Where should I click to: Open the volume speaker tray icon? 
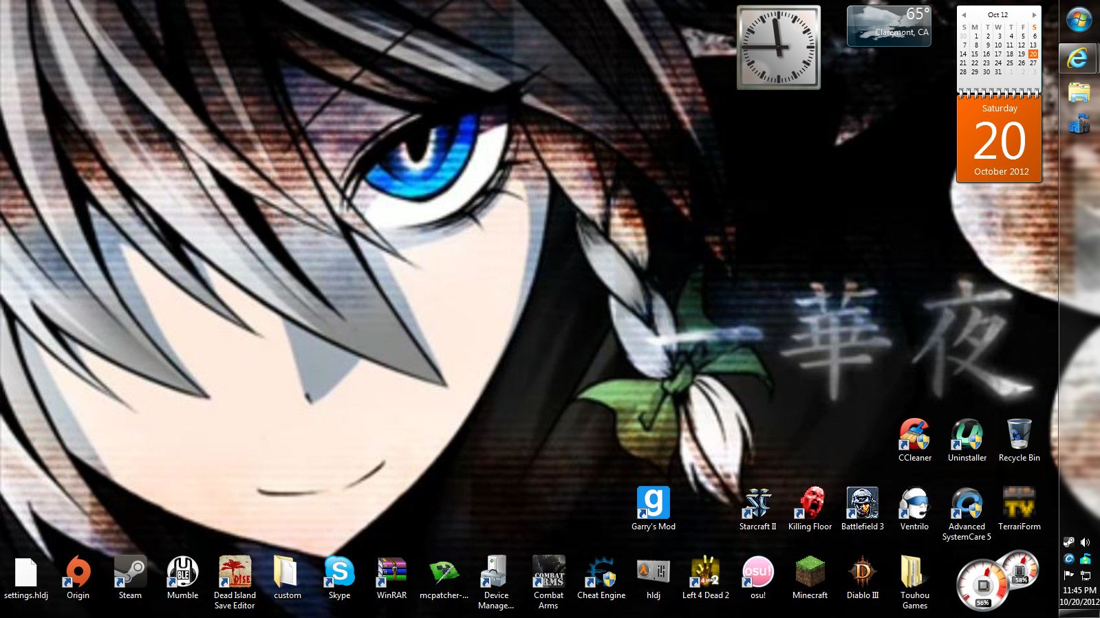coord(1086,542)
